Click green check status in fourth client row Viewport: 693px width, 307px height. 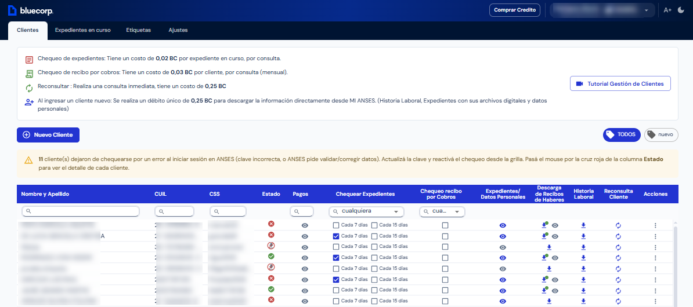tap(272, 256)
